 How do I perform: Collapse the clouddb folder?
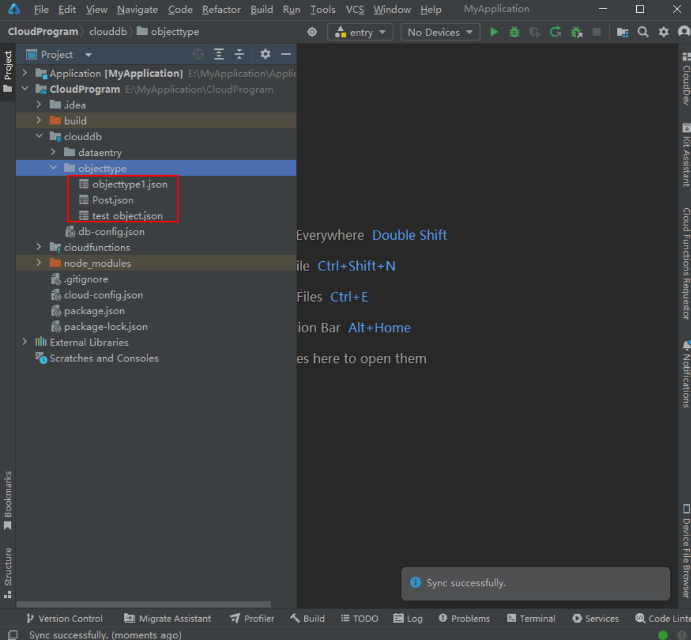pos(38,136)
